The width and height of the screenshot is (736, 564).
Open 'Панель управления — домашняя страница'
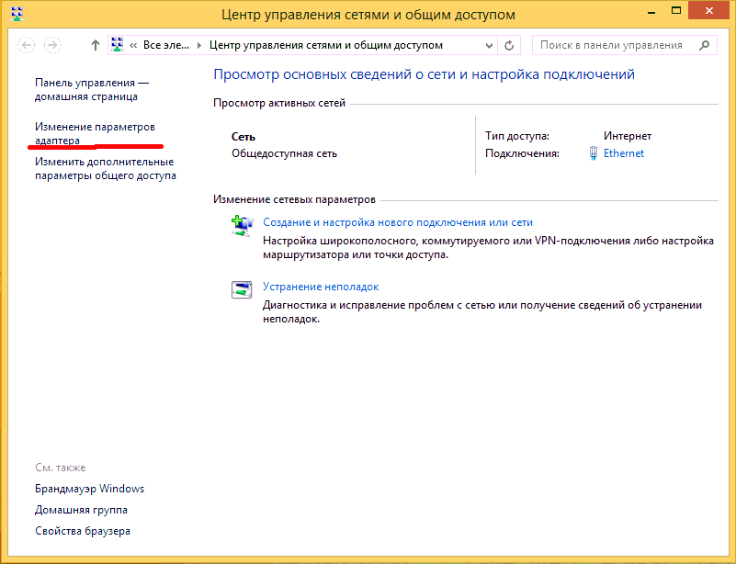[x=92, y=90]
